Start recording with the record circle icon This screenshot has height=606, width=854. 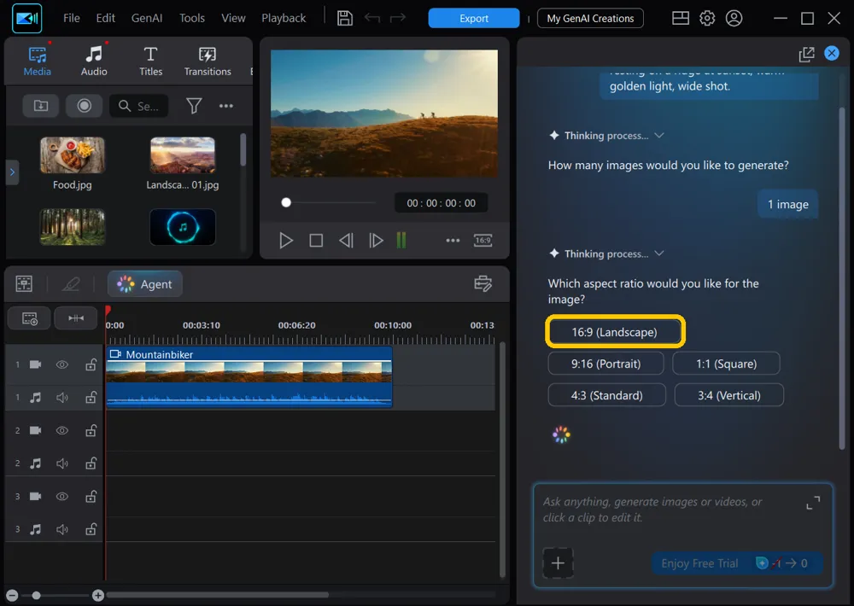[x=84, y=106]
